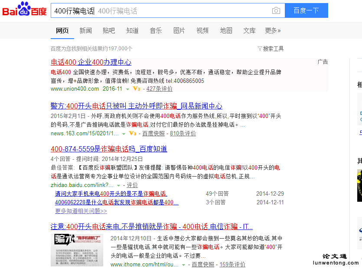Open the 更多» menu
The image size is (362, 269).
coord(273,30)
